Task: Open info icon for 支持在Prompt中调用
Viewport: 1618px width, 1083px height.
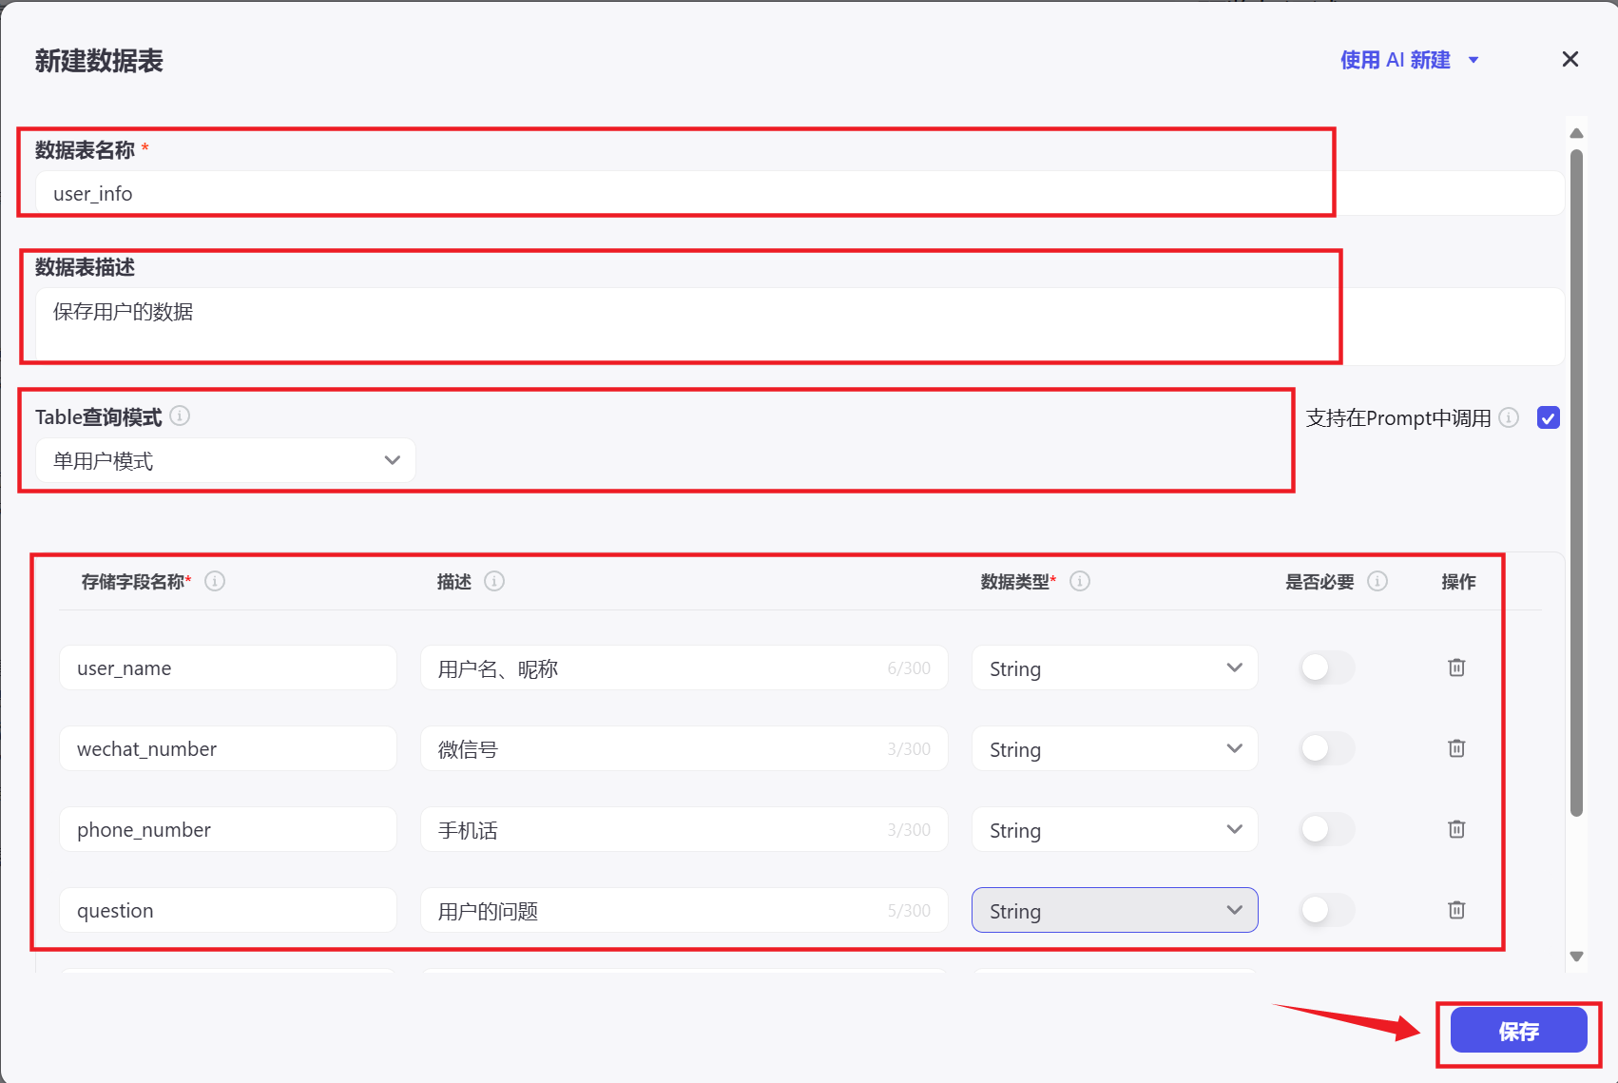Action: (x=1509, y=417)
